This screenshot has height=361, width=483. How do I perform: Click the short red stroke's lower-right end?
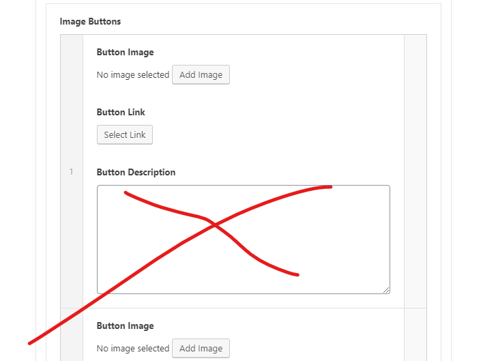coord(297,275)
